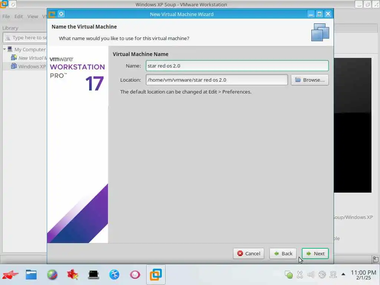Open the terminal from the taskbar
Screen dimensions: 380x285
pyautogui.click(x=94, y=275)
